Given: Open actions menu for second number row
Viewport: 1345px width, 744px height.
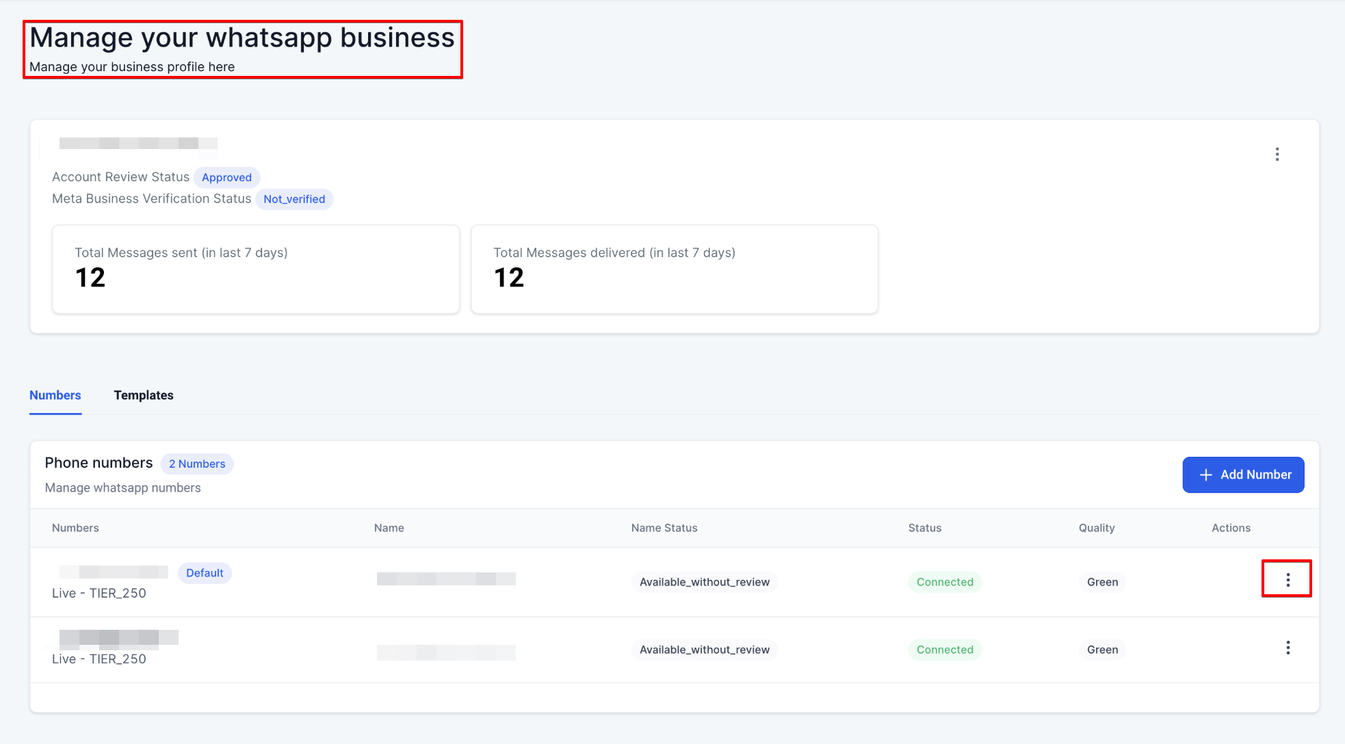Looking at the screenshot, I should click(x=1288, y=648).
